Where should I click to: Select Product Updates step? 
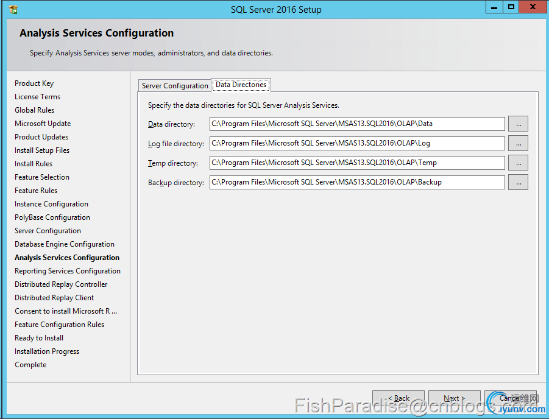pyautogui.click(x=41, y=137)
